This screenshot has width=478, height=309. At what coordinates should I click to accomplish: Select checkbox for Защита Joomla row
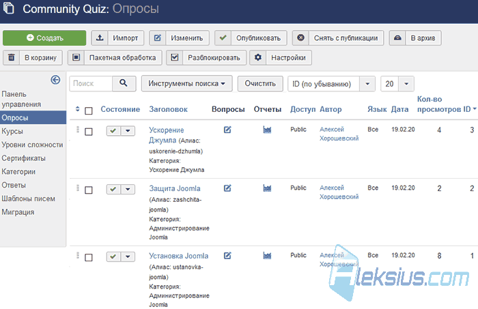(x=89, y=190)
